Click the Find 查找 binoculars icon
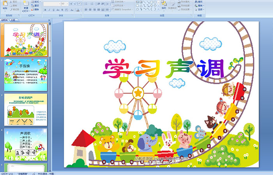 (x=196, y=2)
